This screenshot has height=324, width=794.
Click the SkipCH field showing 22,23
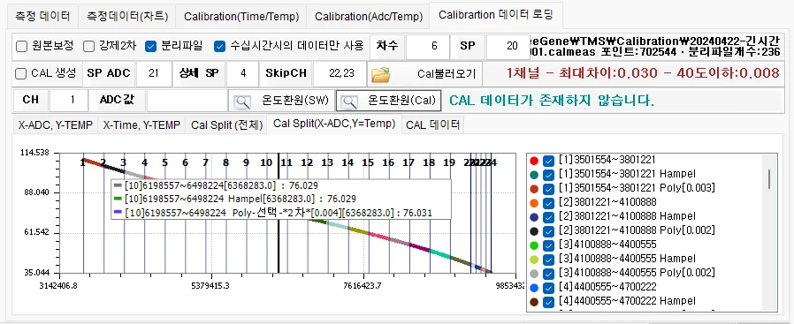click(340, 74)
